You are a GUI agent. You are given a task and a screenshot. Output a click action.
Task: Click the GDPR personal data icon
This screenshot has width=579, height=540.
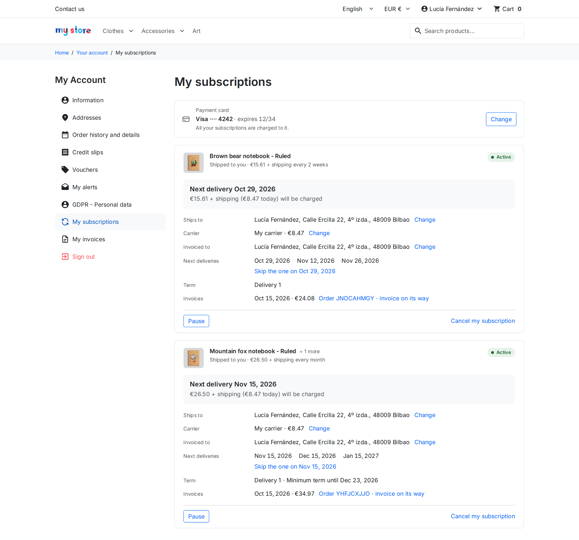65,205
